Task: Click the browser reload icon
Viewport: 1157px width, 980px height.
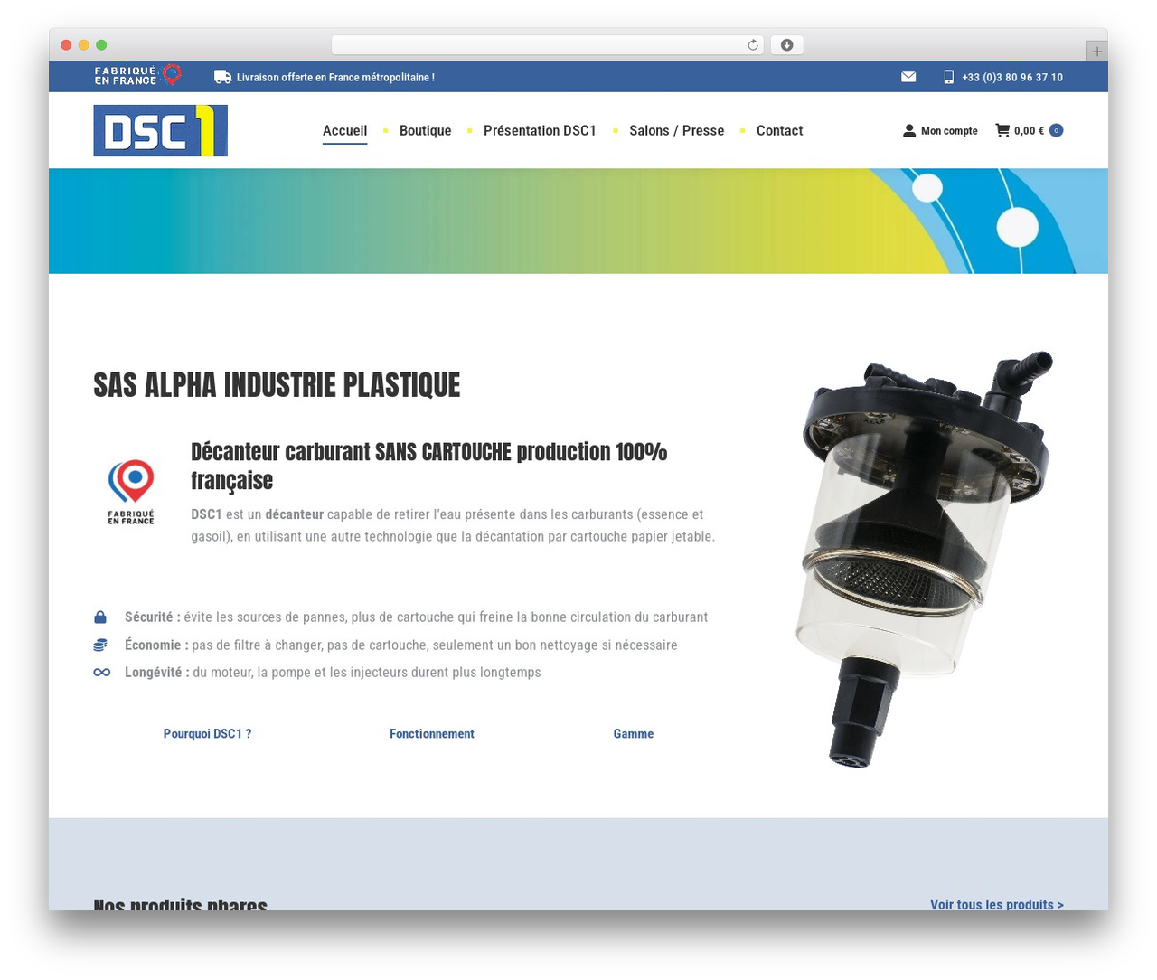Action: (752, 45)
